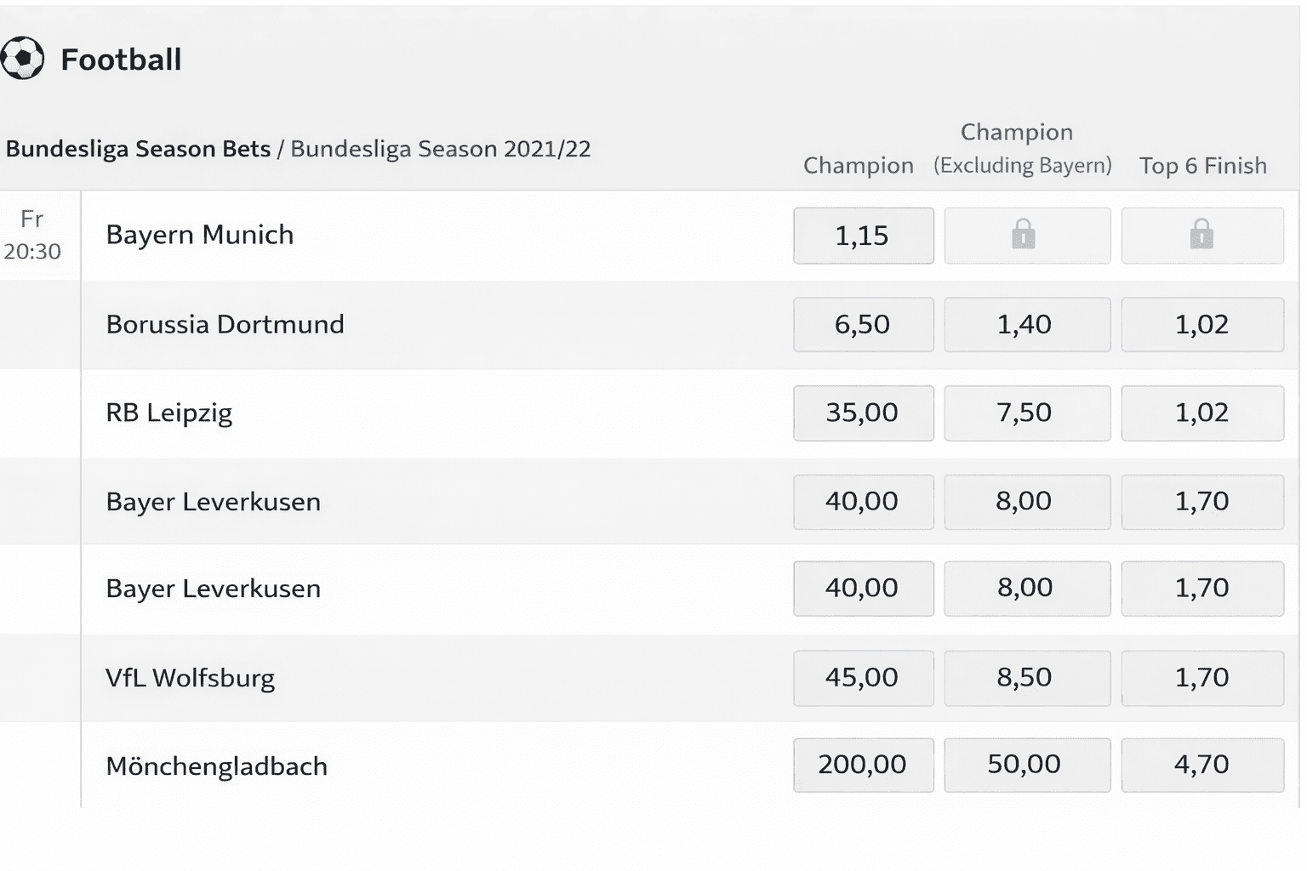Select the 1,15 Champion odds for Bayern Munich
The width and height of the screenshot is (1307, 871).
pos(863,236)
